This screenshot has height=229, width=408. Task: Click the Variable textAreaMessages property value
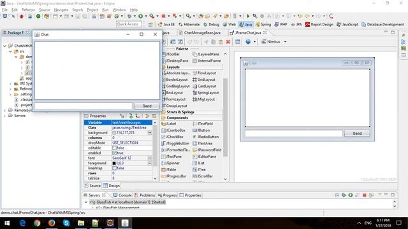(132, 123)
